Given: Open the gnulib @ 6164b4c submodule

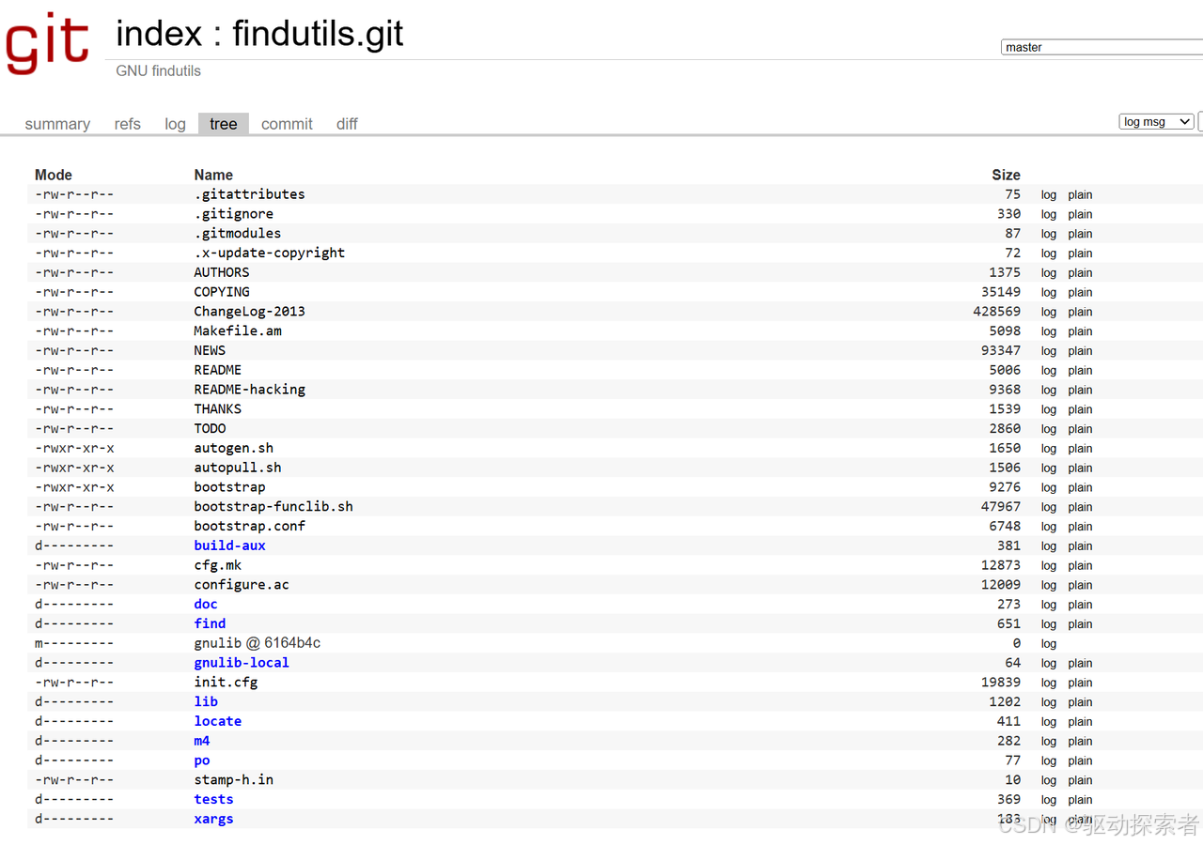Looking at the screenshot, I should coord(258,643).
